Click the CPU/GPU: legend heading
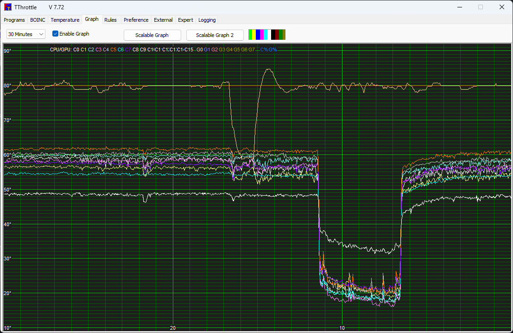The height and width of the screenshot is (333, 513). pos(61,49)
